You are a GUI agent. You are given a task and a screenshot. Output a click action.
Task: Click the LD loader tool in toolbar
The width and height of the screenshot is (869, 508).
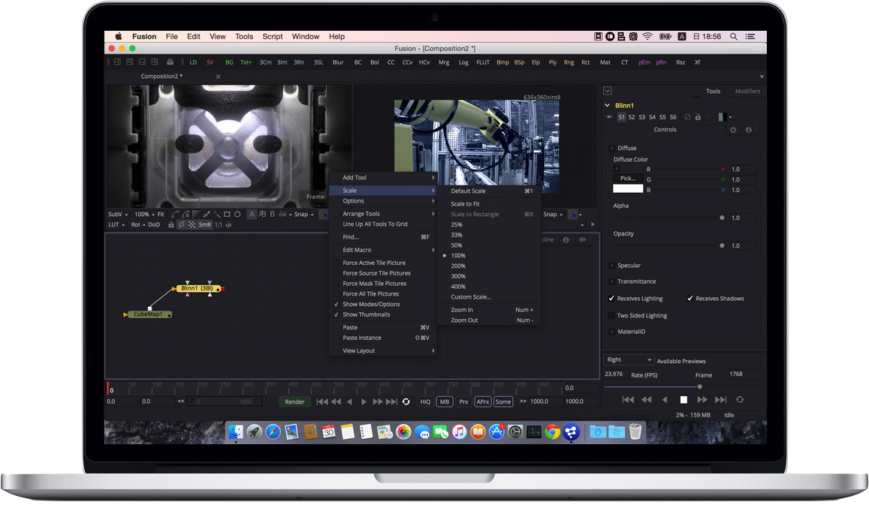[193, 62]
